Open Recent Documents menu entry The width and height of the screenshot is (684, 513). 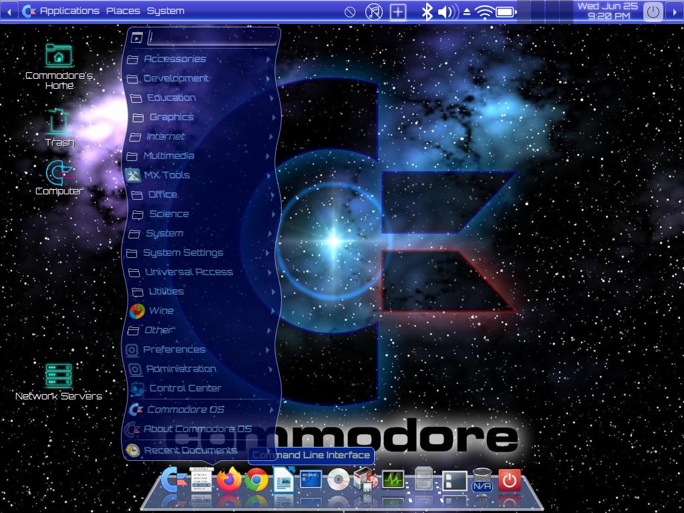[198, 450]
